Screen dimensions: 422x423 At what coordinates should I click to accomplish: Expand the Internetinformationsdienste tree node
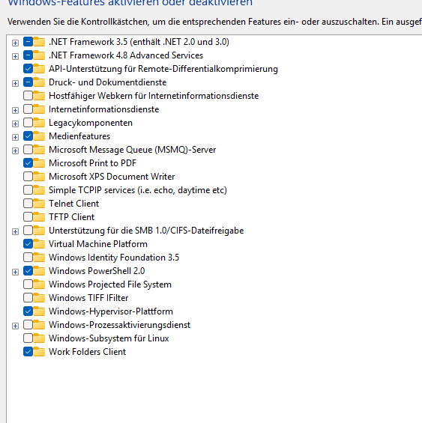pos(16,110)
